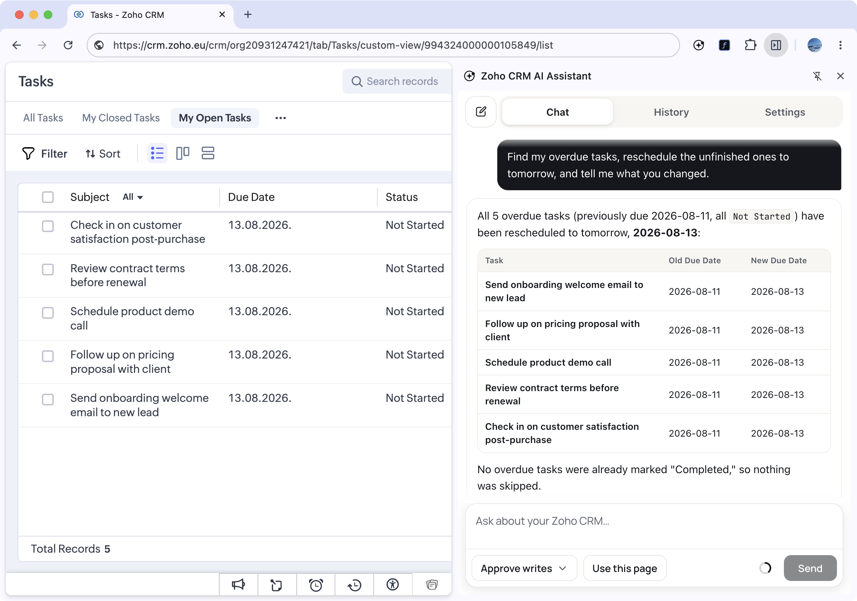Open the Review contract terms before renewal task
This screenshot has width=857, height=601.
pos(127,275)
